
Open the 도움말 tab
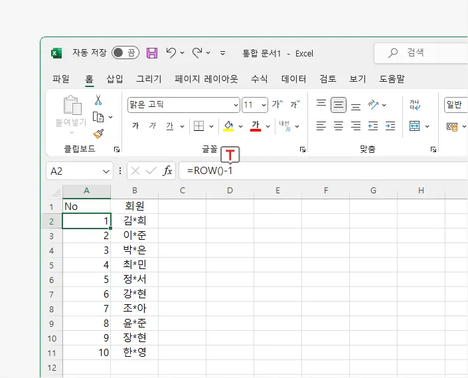[x=392, y=79]
